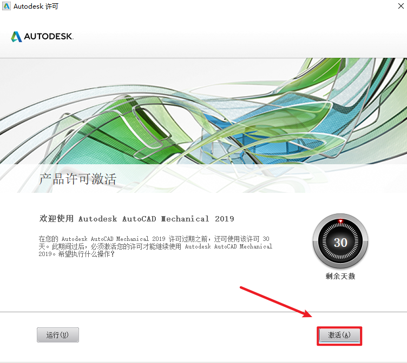Click the AUTODESK wordmark text in the header
Screen dimensions: 407x363
(x=49, y=37)
